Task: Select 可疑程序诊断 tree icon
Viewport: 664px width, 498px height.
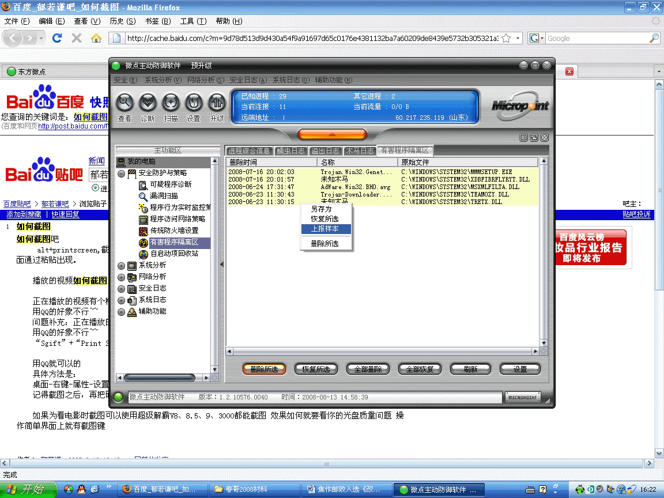Action: (143, 184)
